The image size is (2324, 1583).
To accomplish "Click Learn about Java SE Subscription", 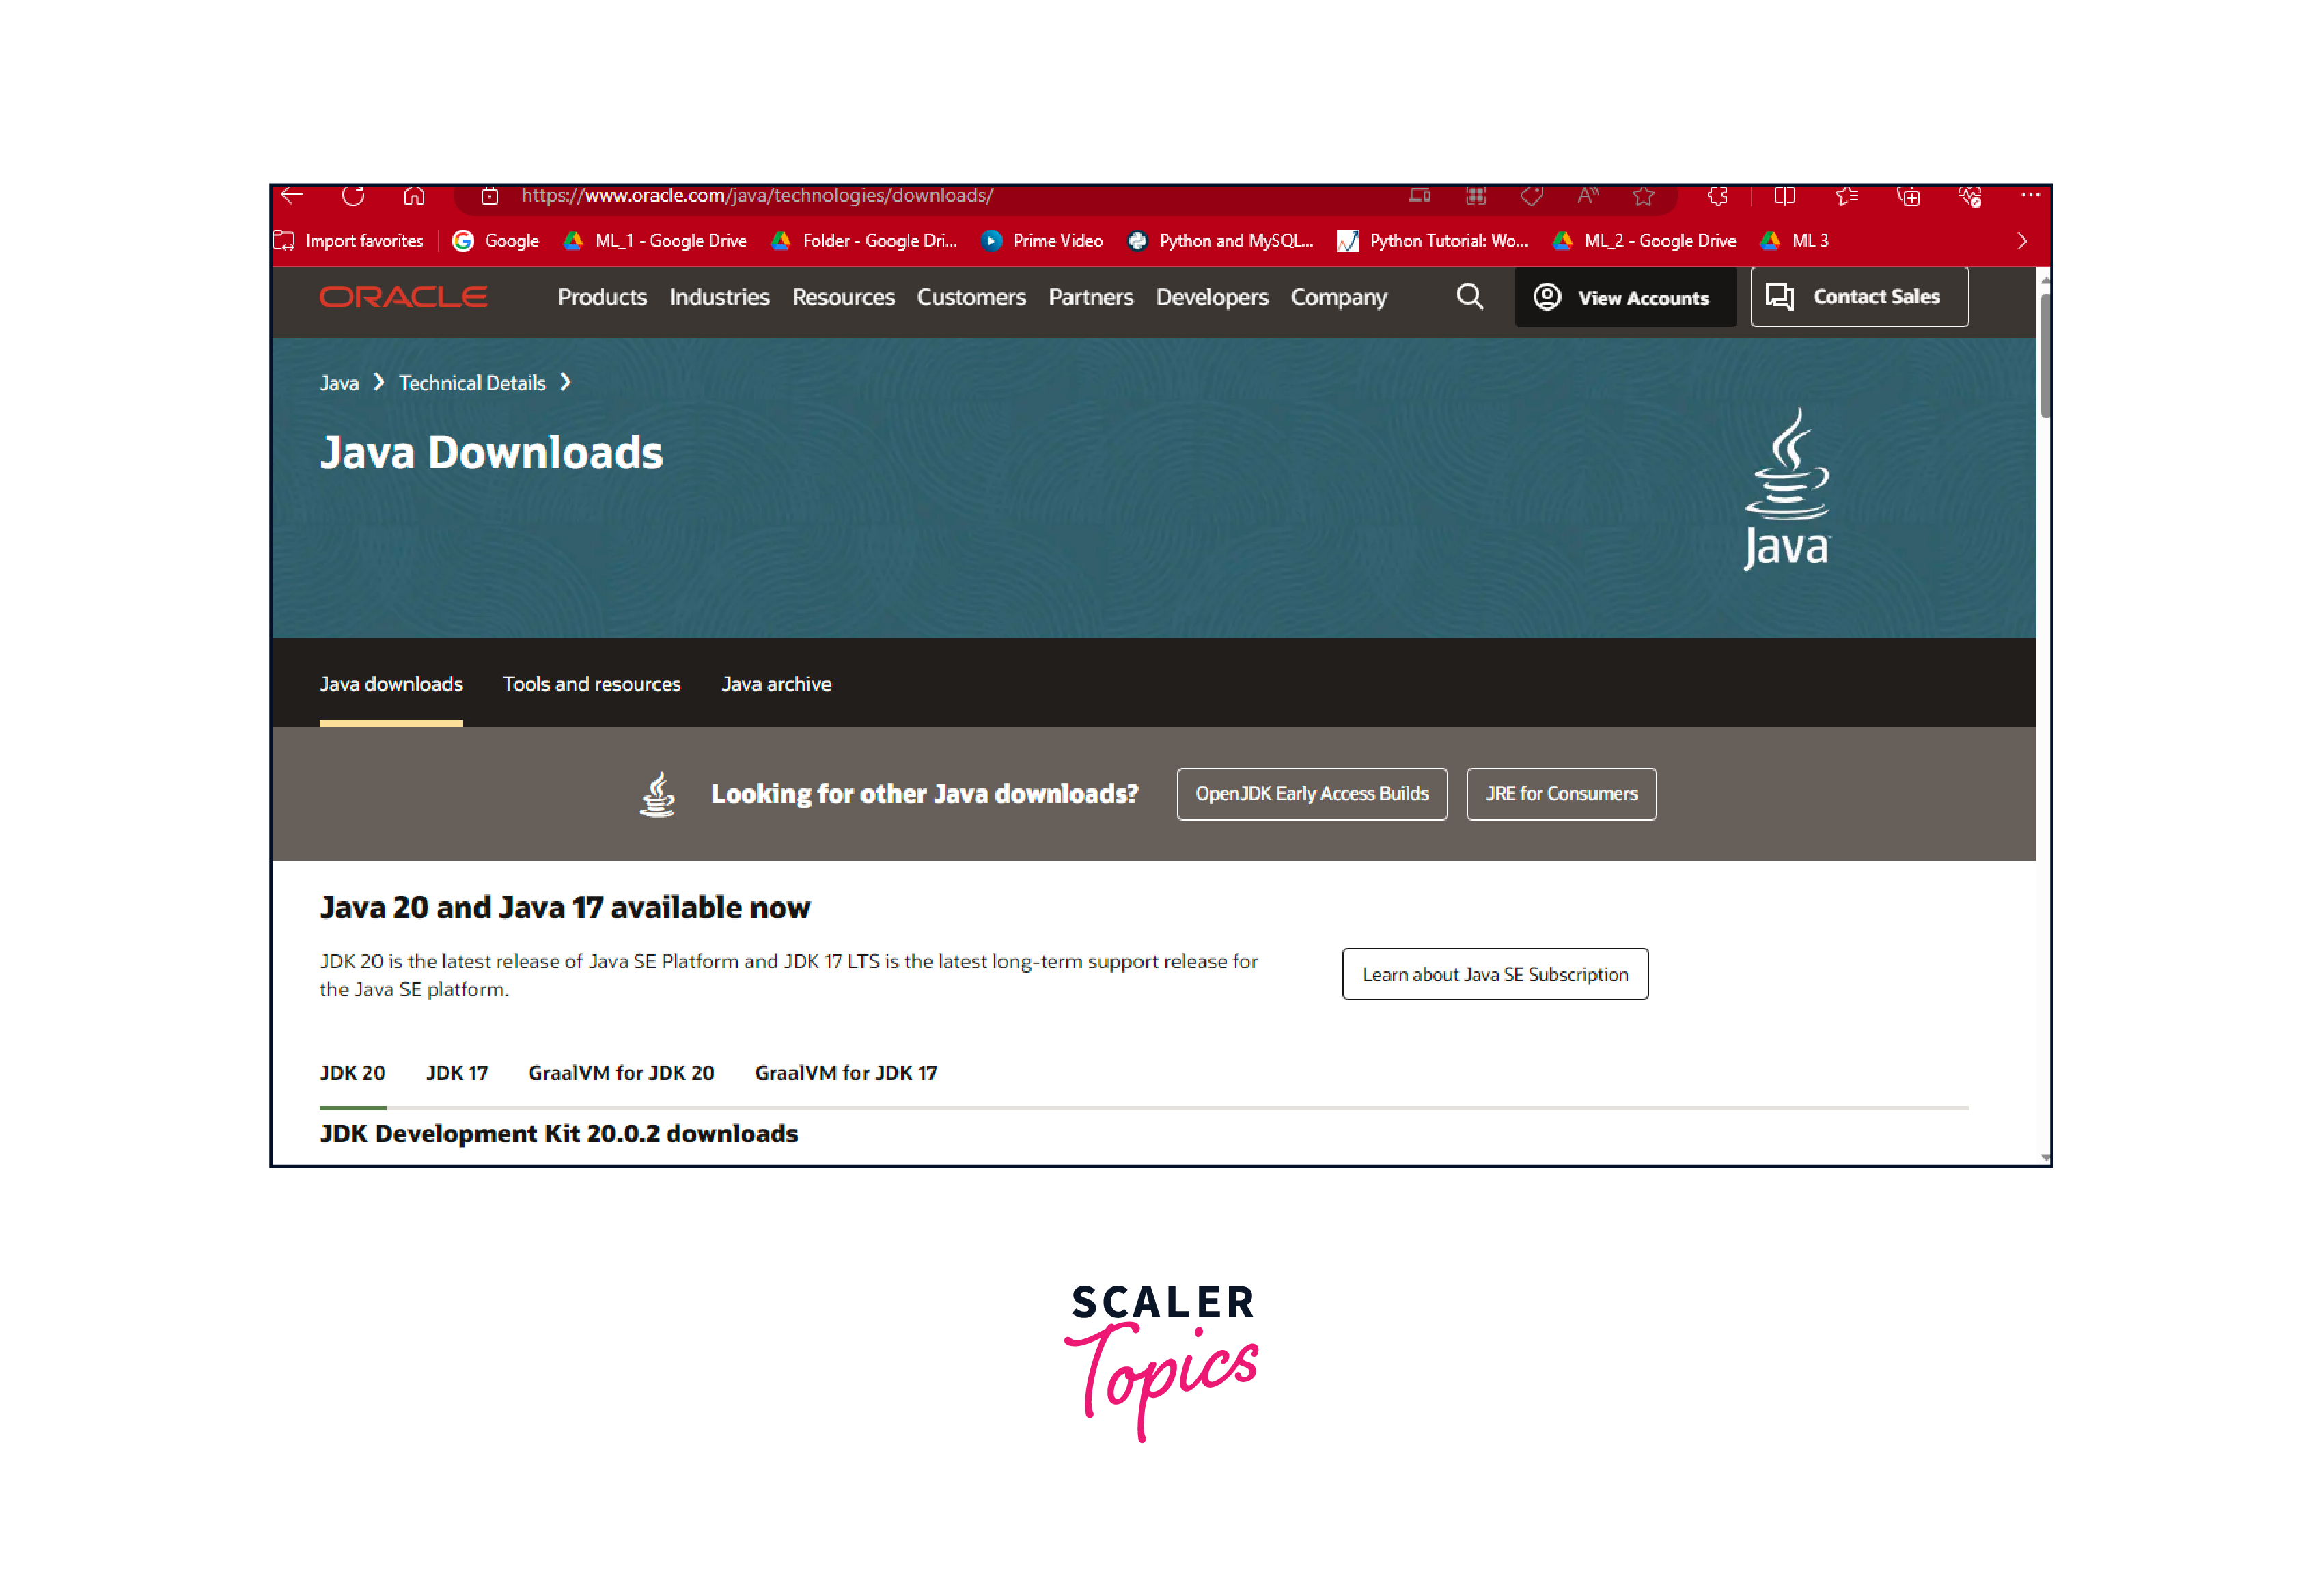I will tap(1494, 974).
